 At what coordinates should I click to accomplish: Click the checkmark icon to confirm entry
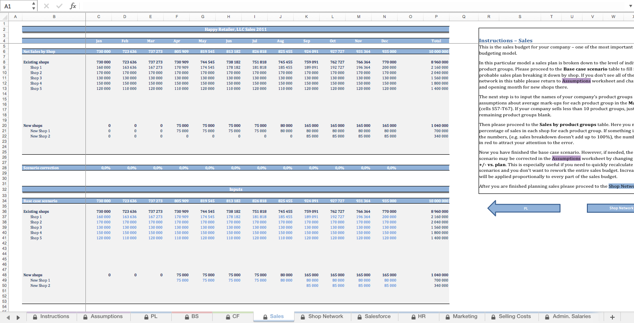[59, 6]
